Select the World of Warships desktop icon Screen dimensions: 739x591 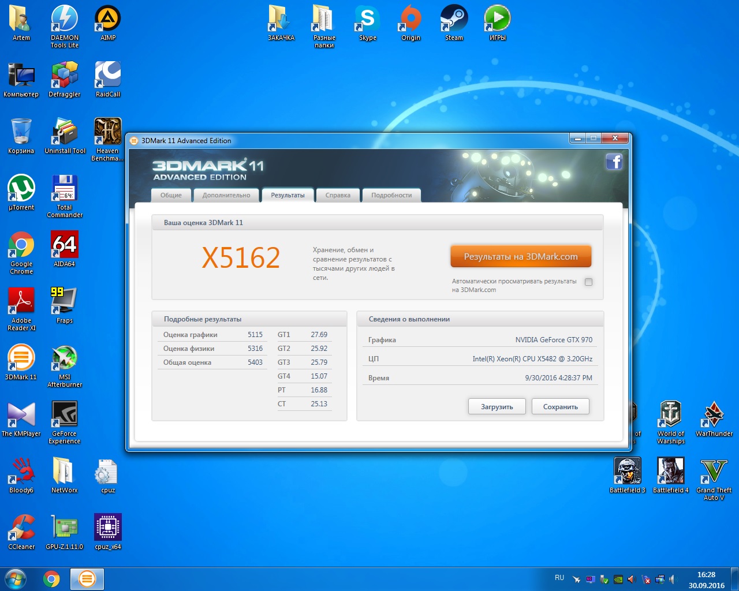point(671,422)
